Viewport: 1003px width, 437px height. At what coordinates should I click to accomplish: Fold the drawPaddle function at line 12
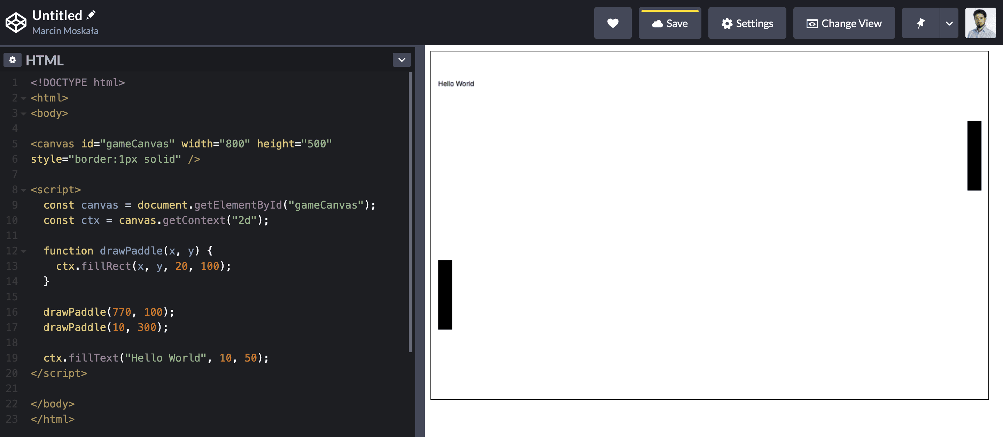tap(23, 251)
